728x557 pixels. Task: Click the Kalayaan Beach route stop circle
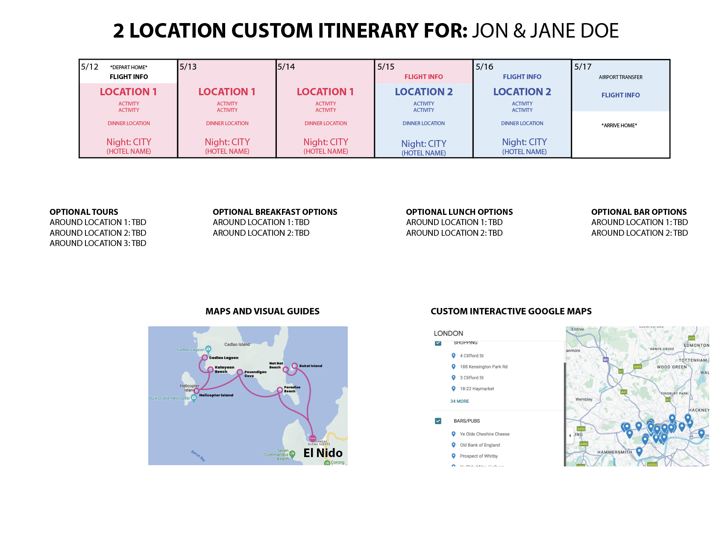210,369
